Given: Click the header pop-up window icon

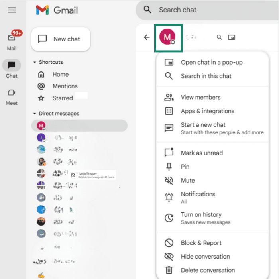Looking at the screenshot, I should click(232, 37).
